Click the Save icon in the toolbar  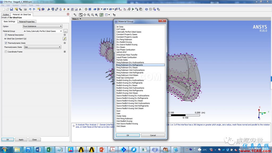tap(11, 9)
